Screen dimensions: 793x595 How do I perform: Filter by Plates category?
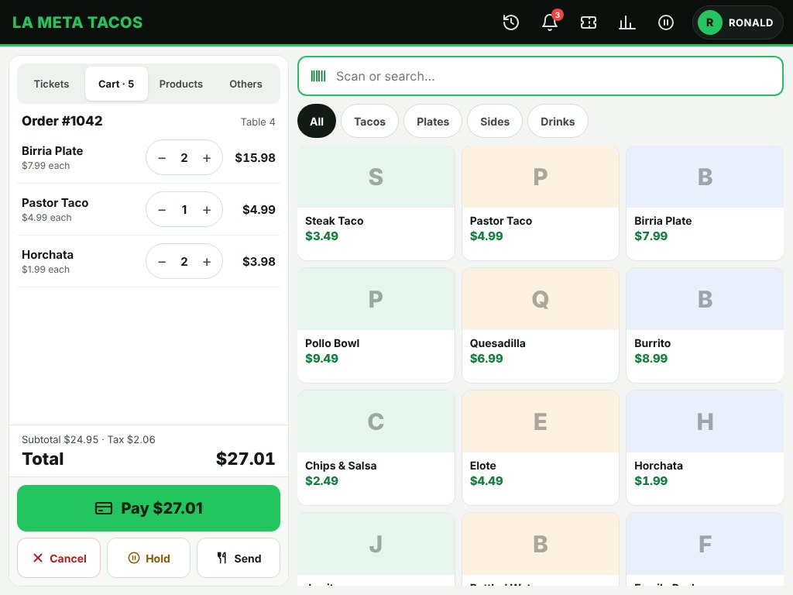[x=433, y=122]
